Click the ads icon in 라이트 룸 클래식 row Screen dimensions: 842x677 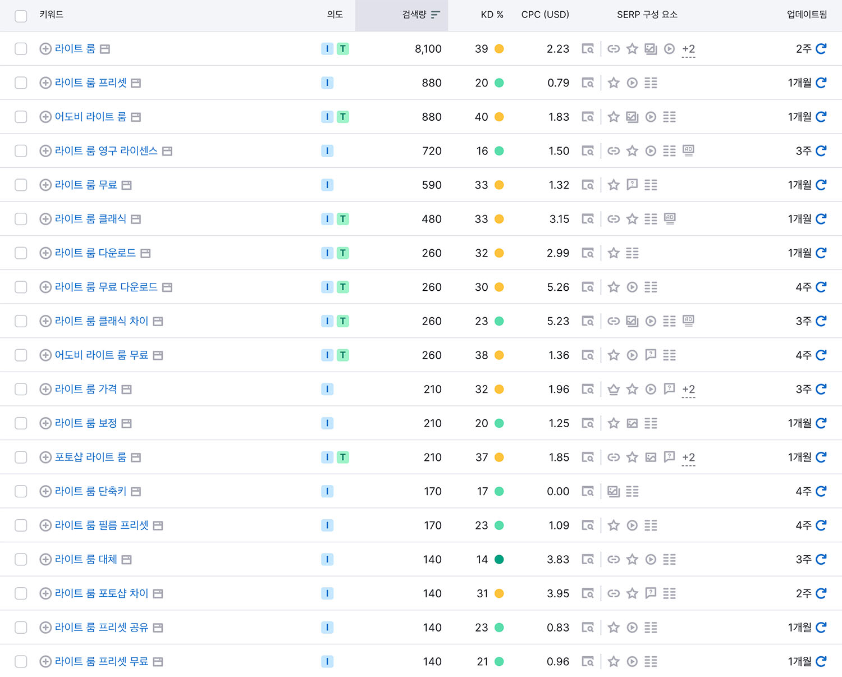[x=669, y=218]
